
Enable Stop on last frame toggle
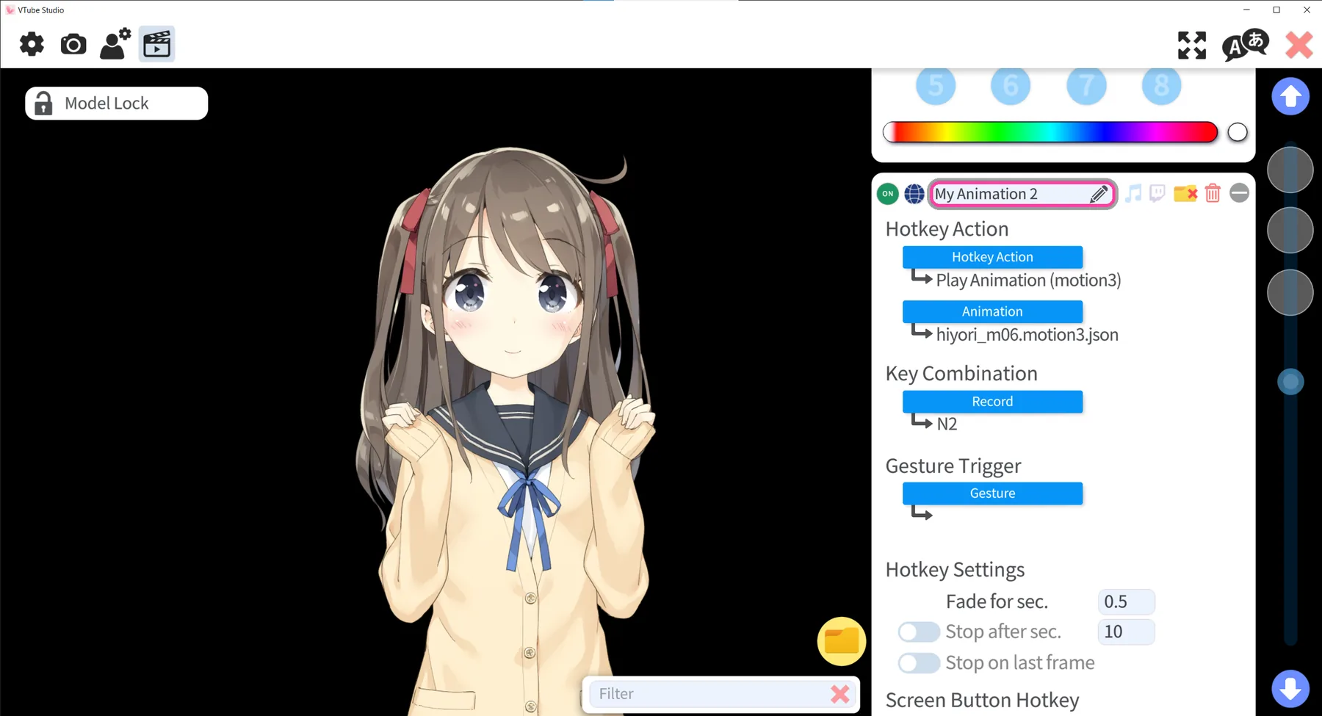[x=919, y=663]
